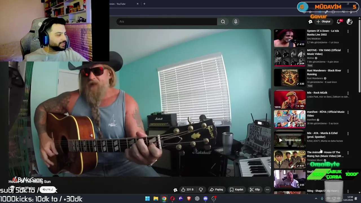The height and width of the screenshot is (203, 361).
Task: Close the YouTube browser tab
Action: click(x=138, y=4)
